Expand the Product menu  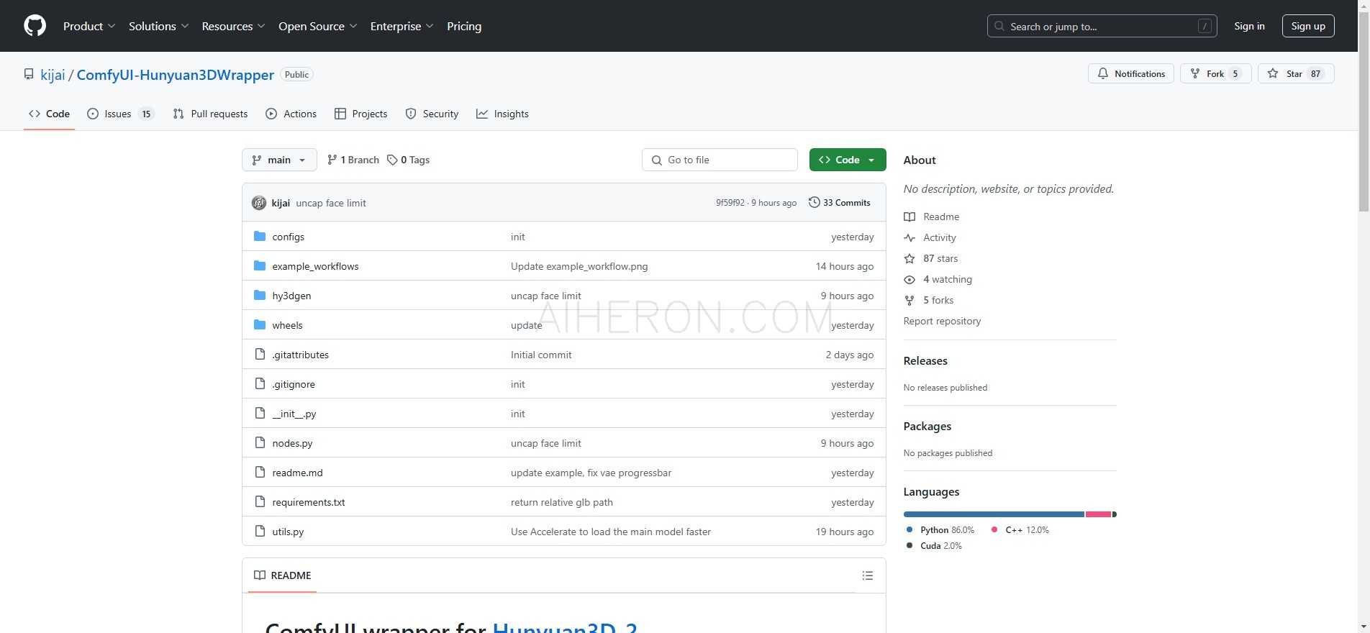point(89,26)
